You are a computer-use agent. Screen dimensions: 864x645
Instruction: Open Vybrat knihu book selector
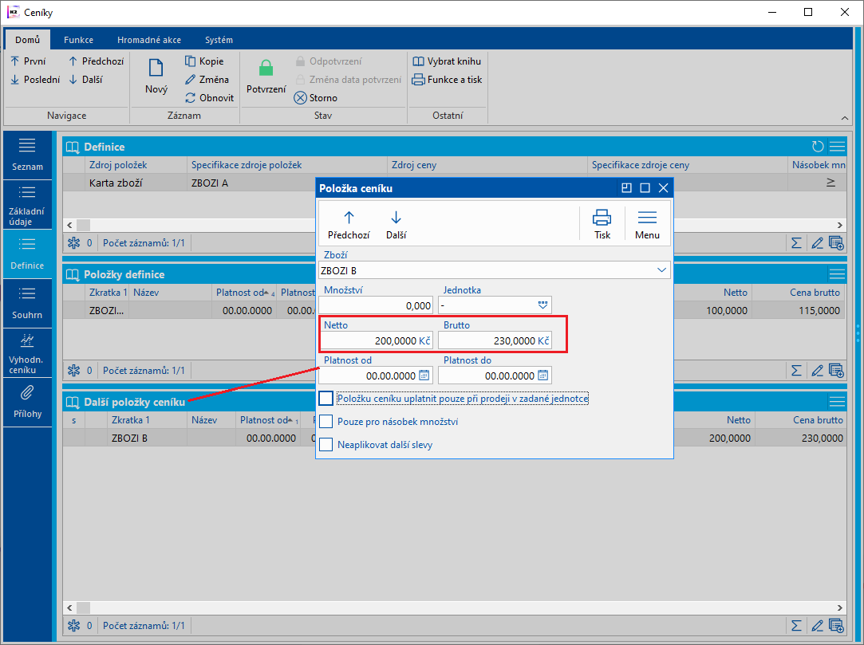447,61
